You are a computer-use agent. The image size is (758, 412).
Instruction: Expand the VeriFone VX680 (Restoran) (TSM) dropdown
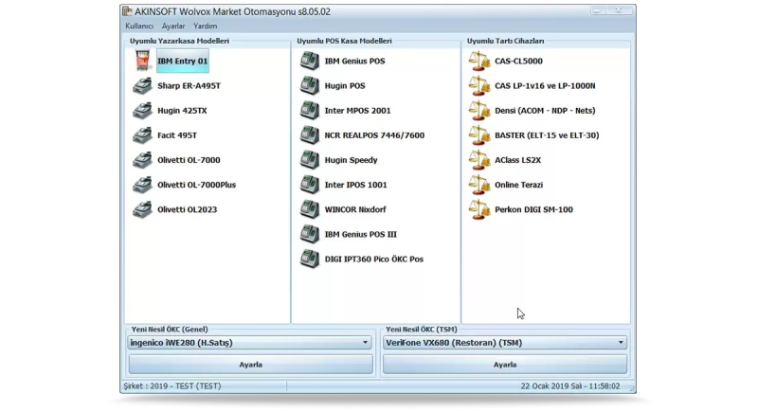tap(621, 343)
